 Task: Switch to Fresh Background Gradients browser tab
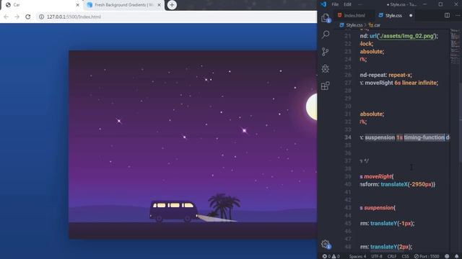click(x=123, y=5)
